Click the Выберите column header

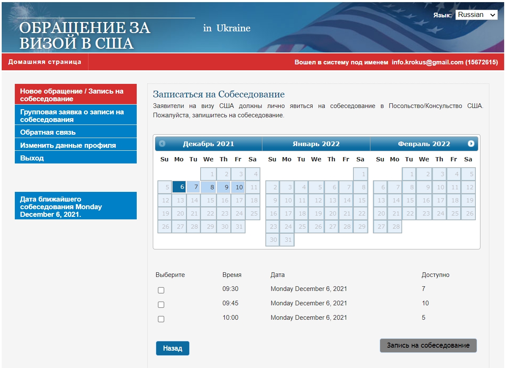(x=170, y=275)
